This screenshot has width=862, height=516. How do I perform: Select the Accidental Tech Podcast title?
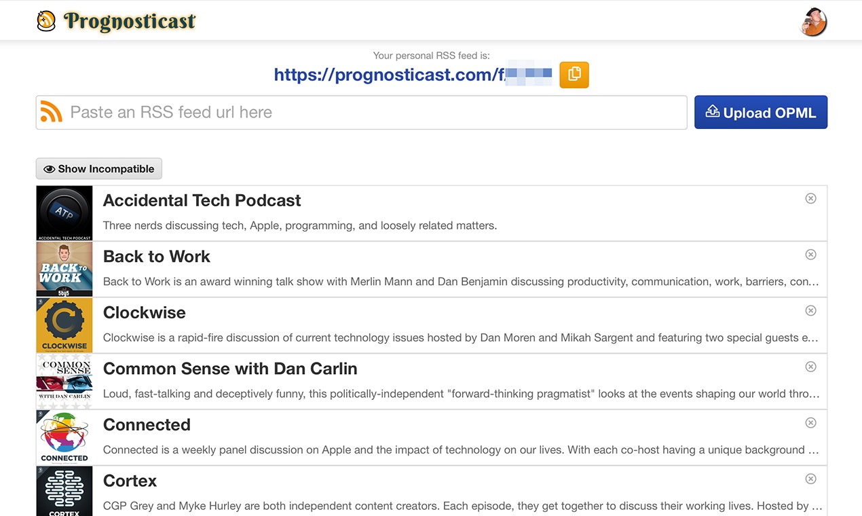[x=202, y=200]
